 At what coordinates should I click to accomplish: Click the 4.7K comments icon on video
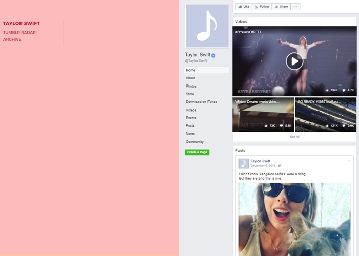[x=344, y=90]
